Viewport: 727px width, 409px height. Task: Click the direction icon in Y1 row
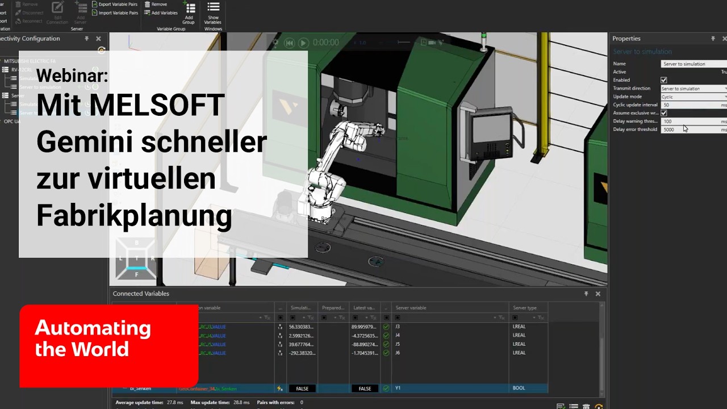(x=280, y=389)
